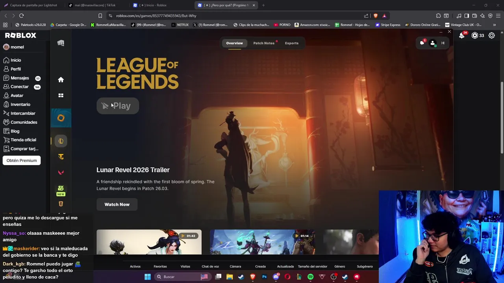Open the Riot client library grid icon
The width and height of the screenshot is (504, 283).
(61, 95)
